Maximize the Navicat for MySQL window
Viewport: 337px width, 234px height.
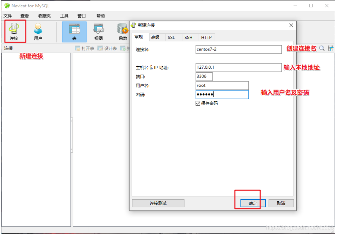pyautogui.click(x=311, y=6)
